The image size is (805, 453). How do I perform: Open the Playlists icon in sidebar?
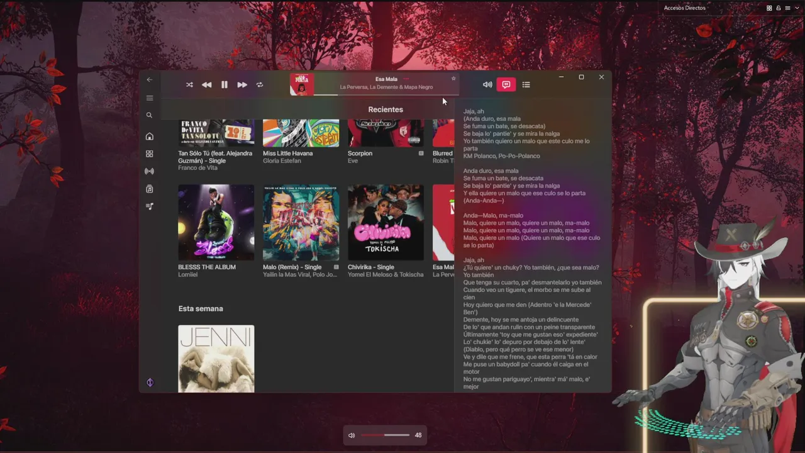pyautogui.click(x=149, y=206)
